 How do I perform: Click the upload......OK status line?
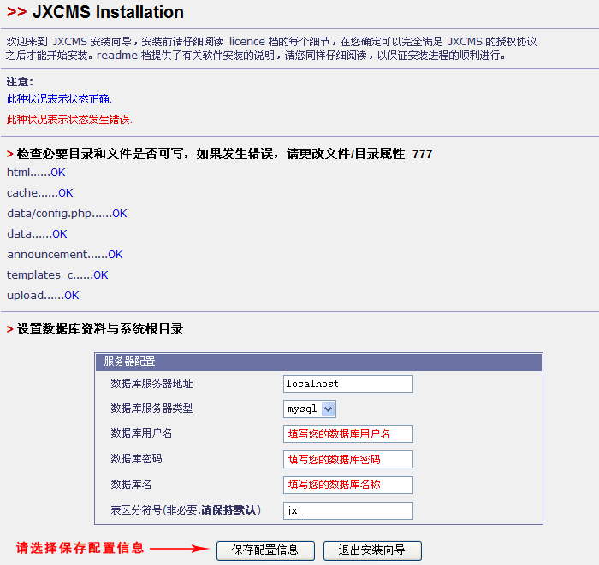(43, 296)
